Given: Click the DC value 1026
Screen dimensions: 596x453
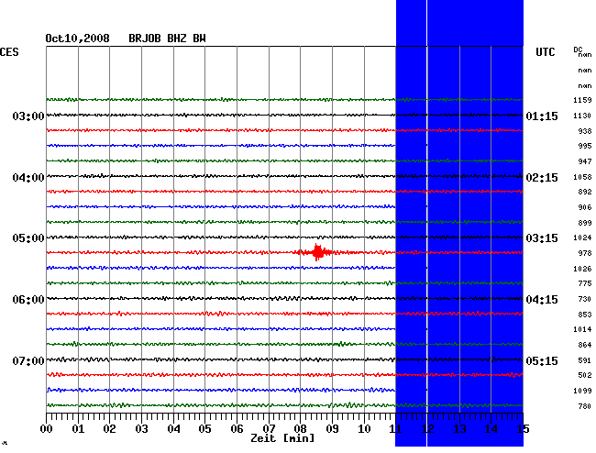Looking at the screenshot, I should click(582, 269).
